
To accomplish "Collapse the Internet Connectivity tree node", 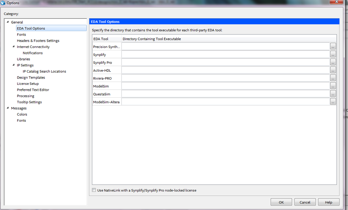I will 14,47.
